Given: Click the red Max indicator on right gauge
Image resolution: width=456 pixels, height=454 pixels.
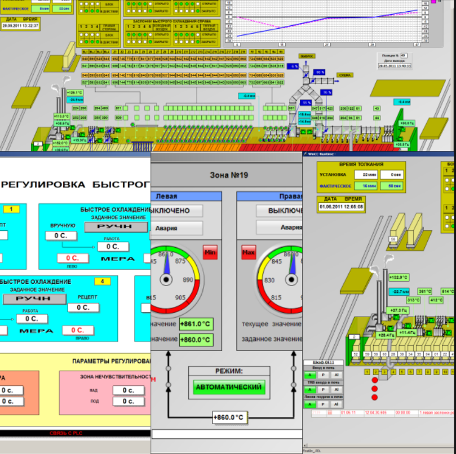Looking at the screenshot, I should pyautogui.click(x=249, y=252).
